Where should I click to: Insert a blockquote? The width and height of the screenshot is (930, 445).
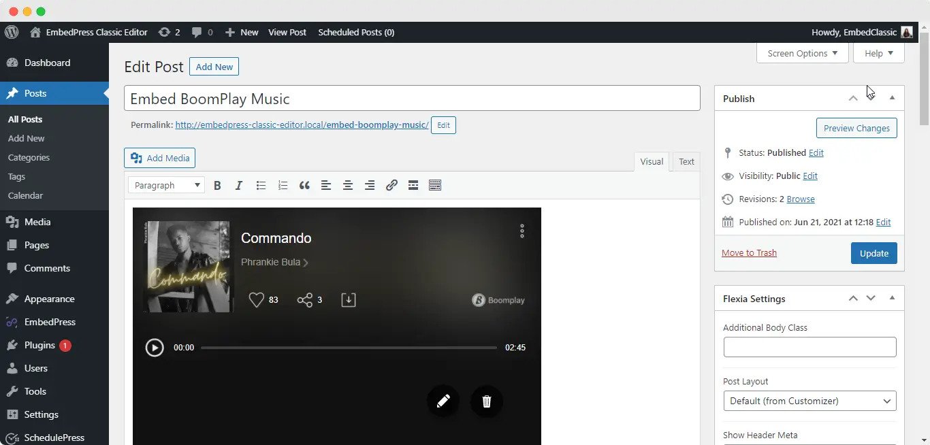tap(304, 185)
